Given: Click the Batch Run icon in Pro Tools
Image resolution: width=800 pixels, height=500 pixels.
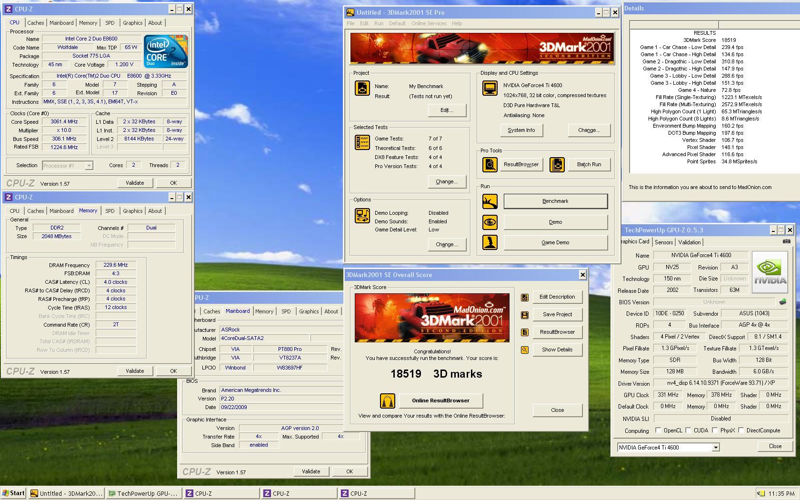Looking at the screenshot, I should (557, 164).
